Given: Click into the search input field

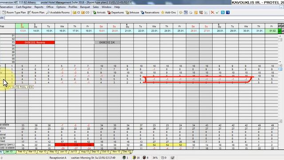Looking at the screenshot, I should pyautogui.click(x=144, y=18).
